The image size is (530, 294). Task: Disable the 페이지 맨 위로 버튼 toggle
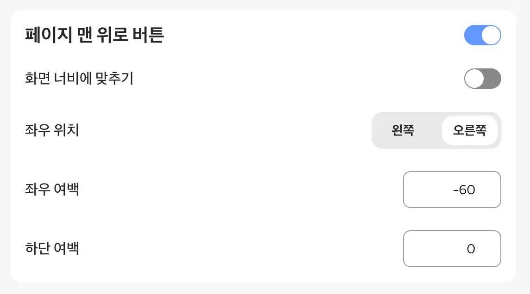[482, 36]
